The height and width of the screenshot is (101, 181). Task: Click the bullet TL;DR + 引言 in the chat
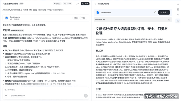click(34, 50)
